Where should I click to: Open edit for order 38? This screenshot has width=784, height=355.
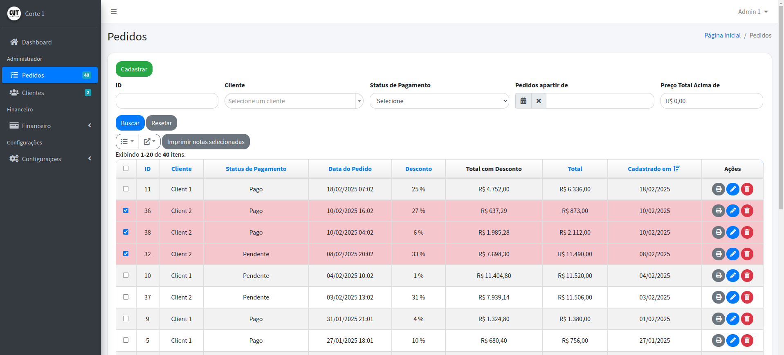pos(732,232)
